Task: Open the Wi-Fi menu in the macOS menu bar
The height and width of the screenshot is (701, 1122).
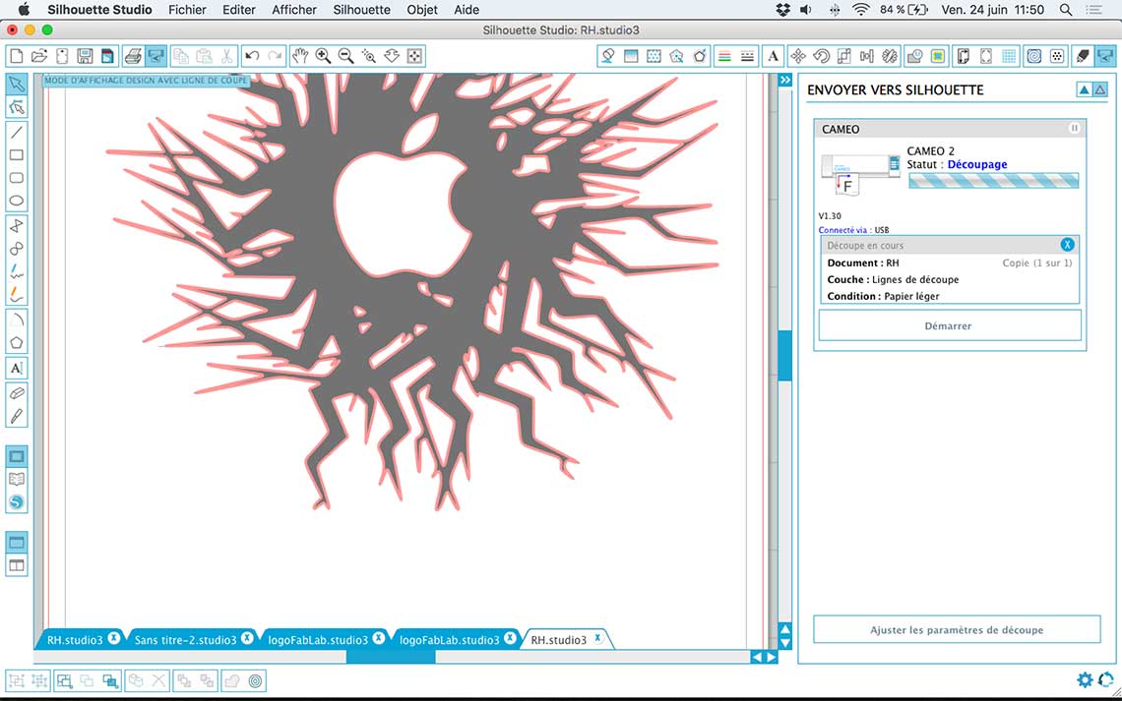Action: [x=861, y=9]
